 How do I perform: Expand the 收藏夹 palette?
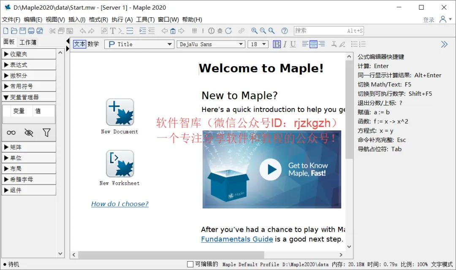[29, 54]
